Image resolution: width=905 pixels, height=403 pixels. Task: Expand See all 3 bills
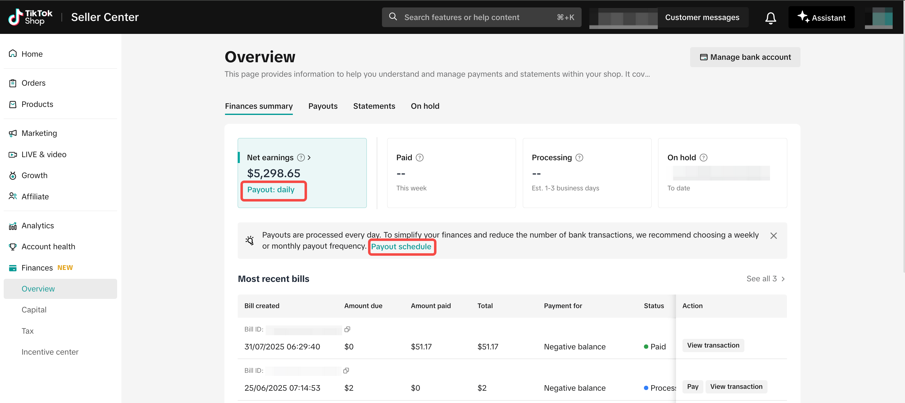tap(765, 279)
